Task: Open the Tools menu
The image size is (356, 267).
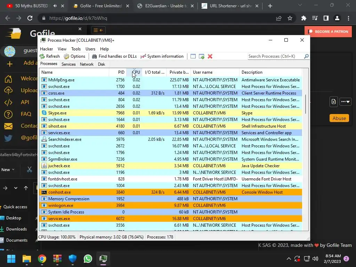Action: (76, 49)
